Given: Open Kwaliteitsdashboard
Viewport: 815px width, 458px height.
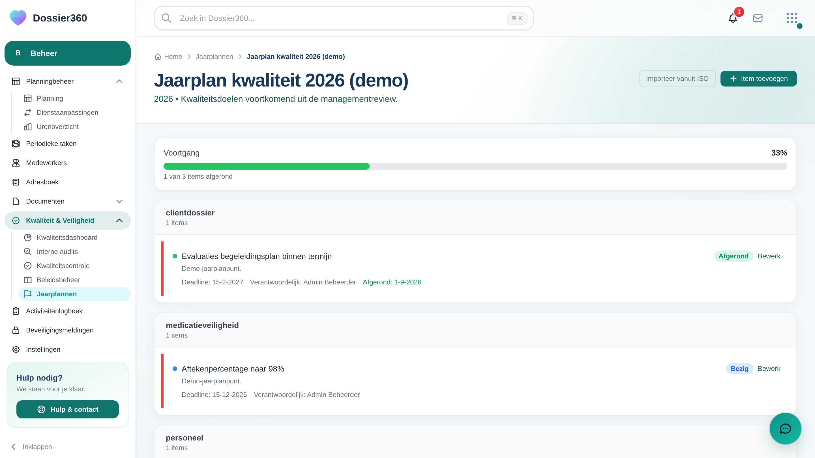Looking at the screenshot, I should coord(74,237).
